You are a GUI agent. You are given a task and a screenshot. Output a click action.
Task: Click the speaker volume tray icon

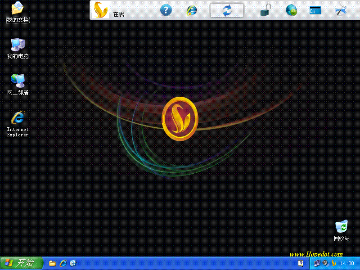point(325,263)
